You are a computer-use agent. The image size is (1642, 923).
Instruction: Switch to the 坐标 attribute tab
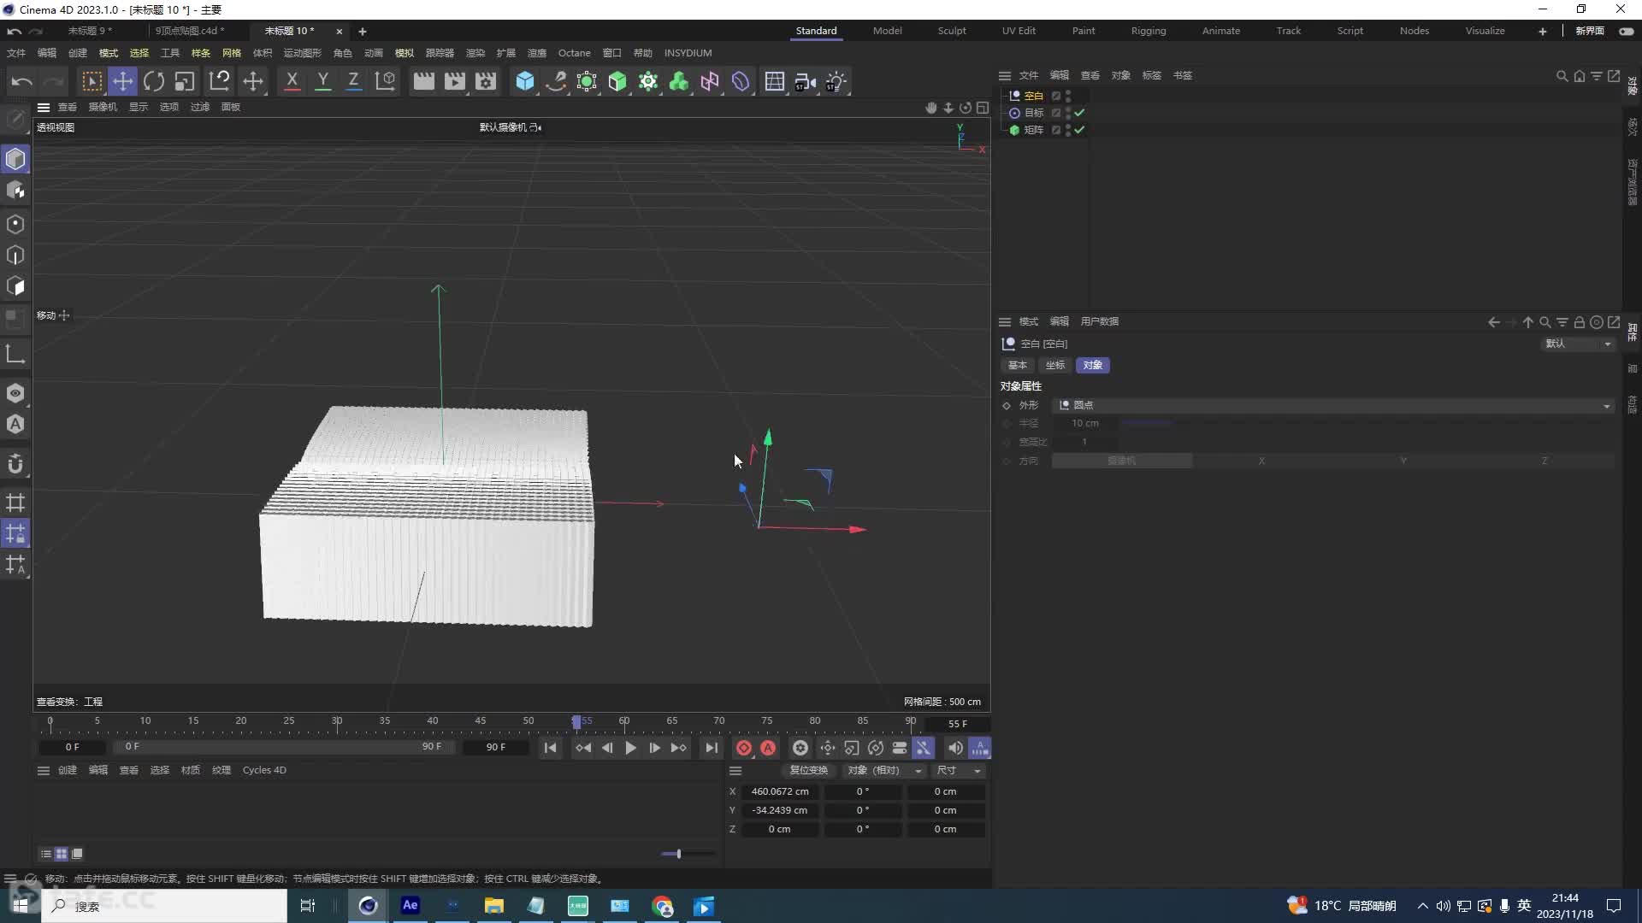pos(1055,365)
